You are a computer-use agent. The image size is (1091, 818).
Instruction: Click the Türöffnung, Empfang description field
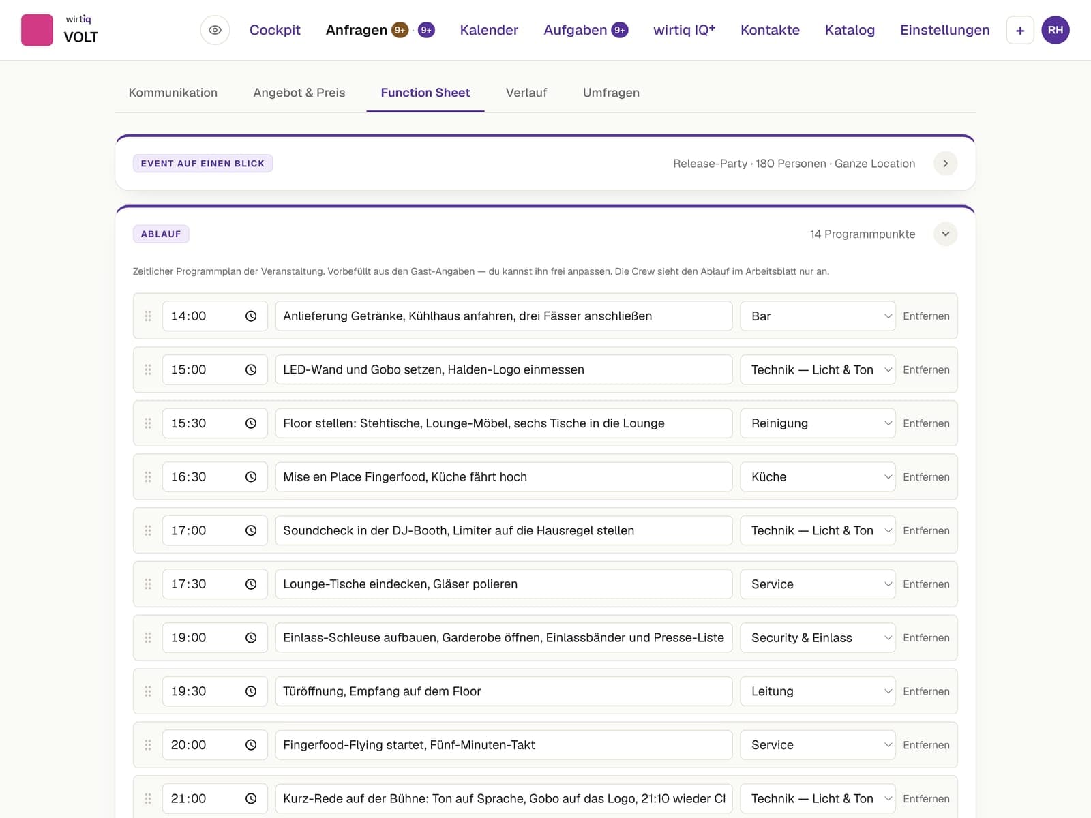click(504, 691)
